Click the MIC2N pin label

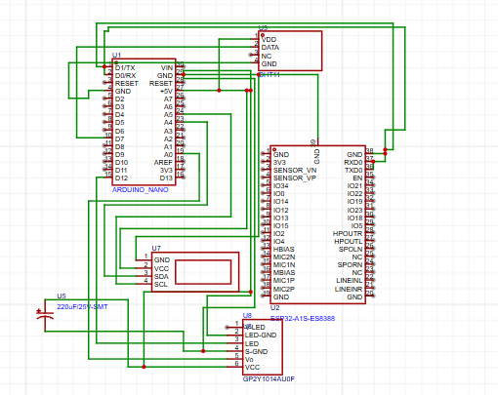(284, 257)
